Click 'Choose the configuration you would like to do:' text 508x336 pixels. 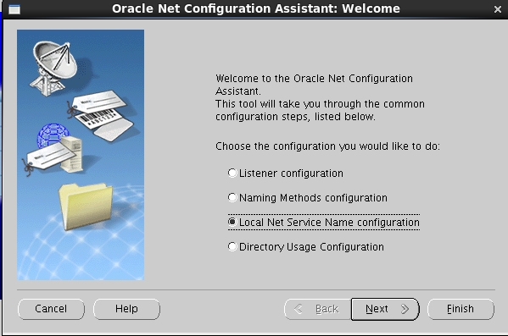tap(328, 146)
